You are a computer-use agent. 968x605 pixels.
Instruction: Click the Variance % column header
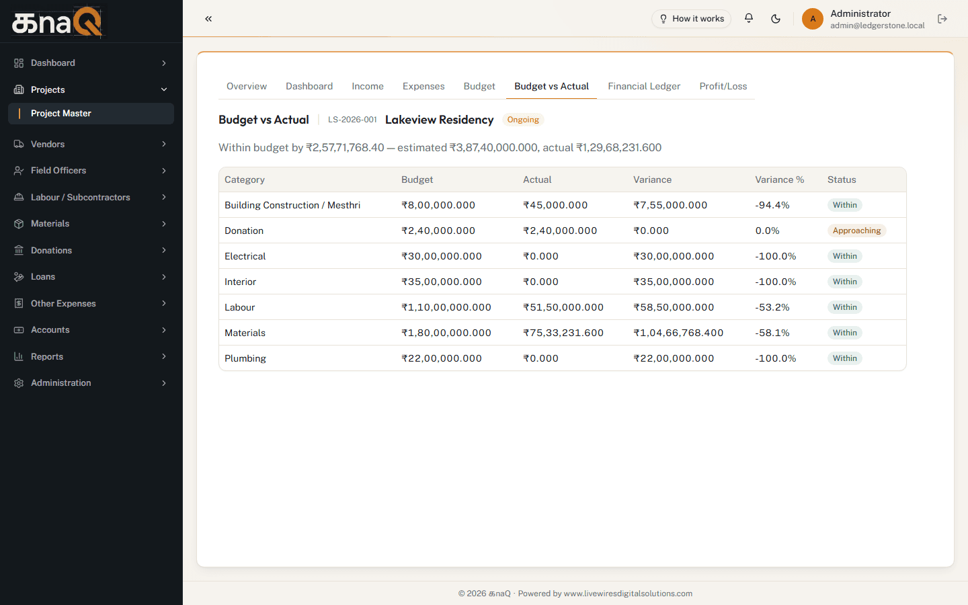pyautogui.click(x=780, y=179)
